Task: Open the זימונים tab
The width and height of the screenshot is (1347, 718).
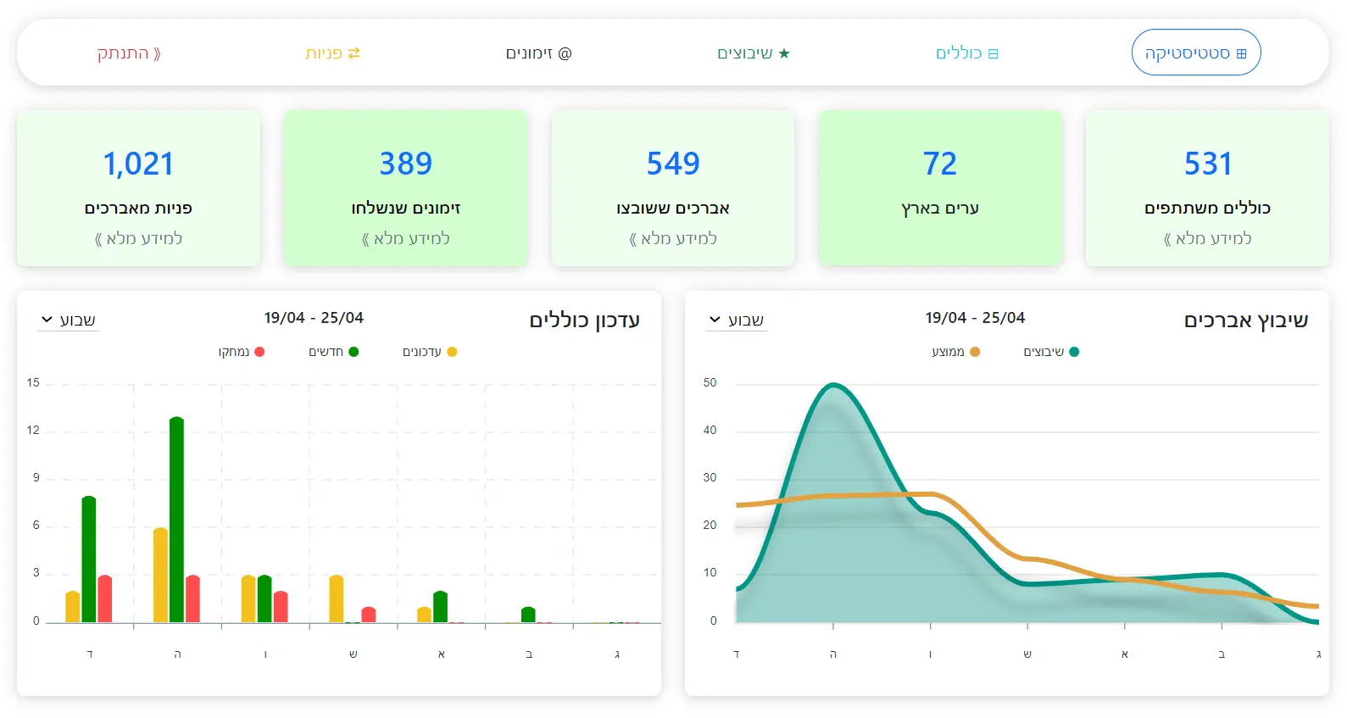Action: pos(539,53)
